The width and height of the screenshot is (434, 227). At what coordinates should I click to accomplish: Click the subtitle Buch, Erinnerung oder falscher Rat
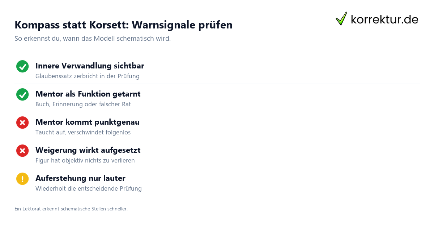click(83, 104)
